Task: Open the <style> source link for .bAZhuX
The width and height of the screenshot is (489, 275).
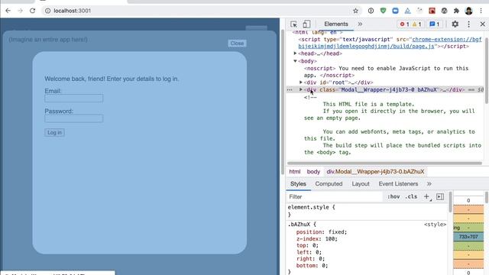Action: [435, 225]
